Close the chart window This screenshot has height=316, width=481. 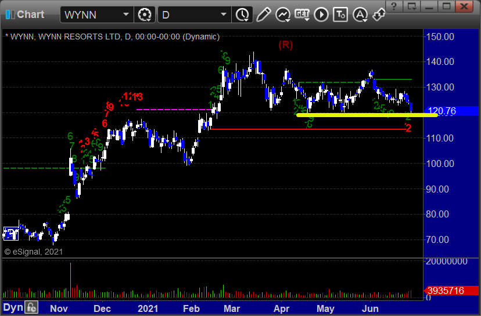click(x=464, y=6)
